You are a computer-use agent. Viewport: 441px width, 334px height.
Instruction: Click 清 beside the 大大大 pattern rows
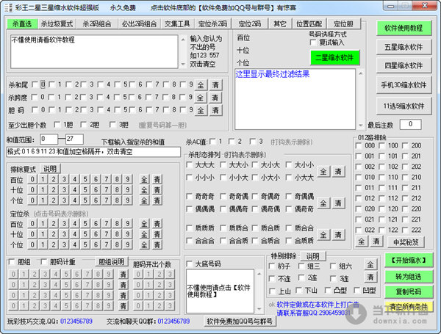coord(338,171)
